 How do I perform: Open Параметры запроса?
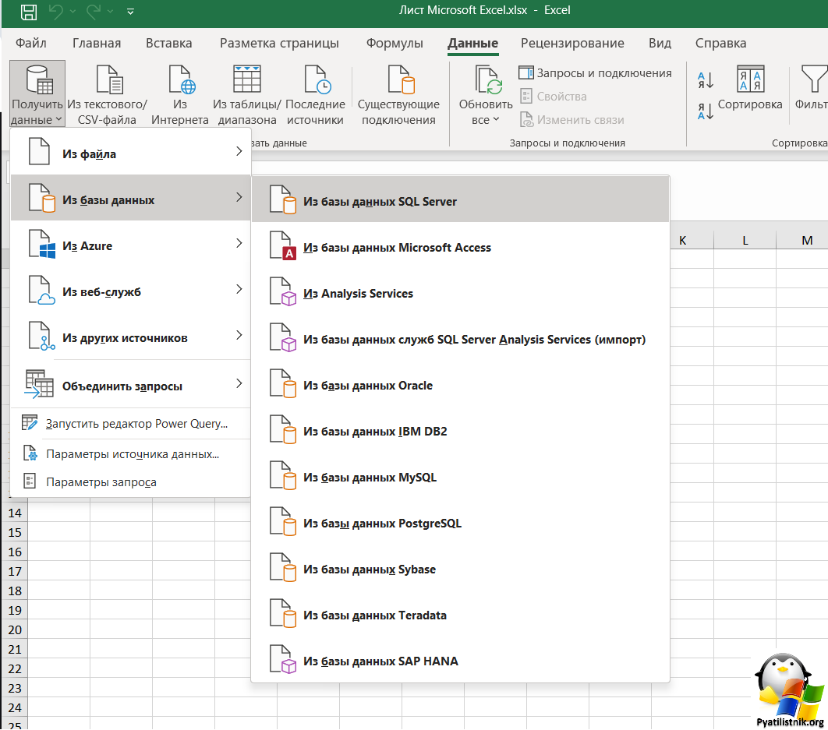click(130, 482)
